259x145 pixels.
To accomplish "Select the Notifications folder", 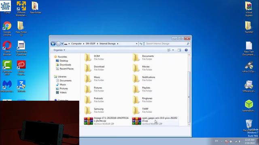I will [x=144, y=79].
